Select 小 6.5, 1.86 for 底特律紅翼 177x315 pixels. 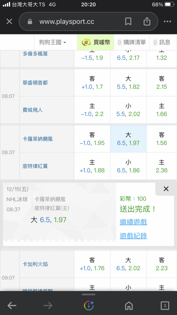pos(128,166)
